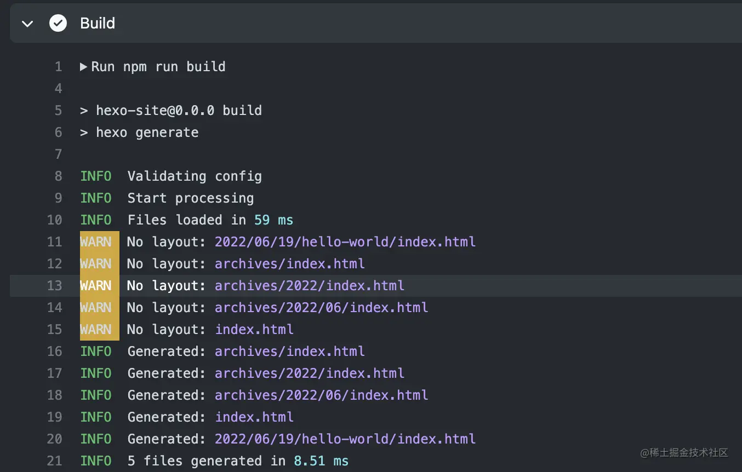Click the Build step title

[x=98, y=23]
